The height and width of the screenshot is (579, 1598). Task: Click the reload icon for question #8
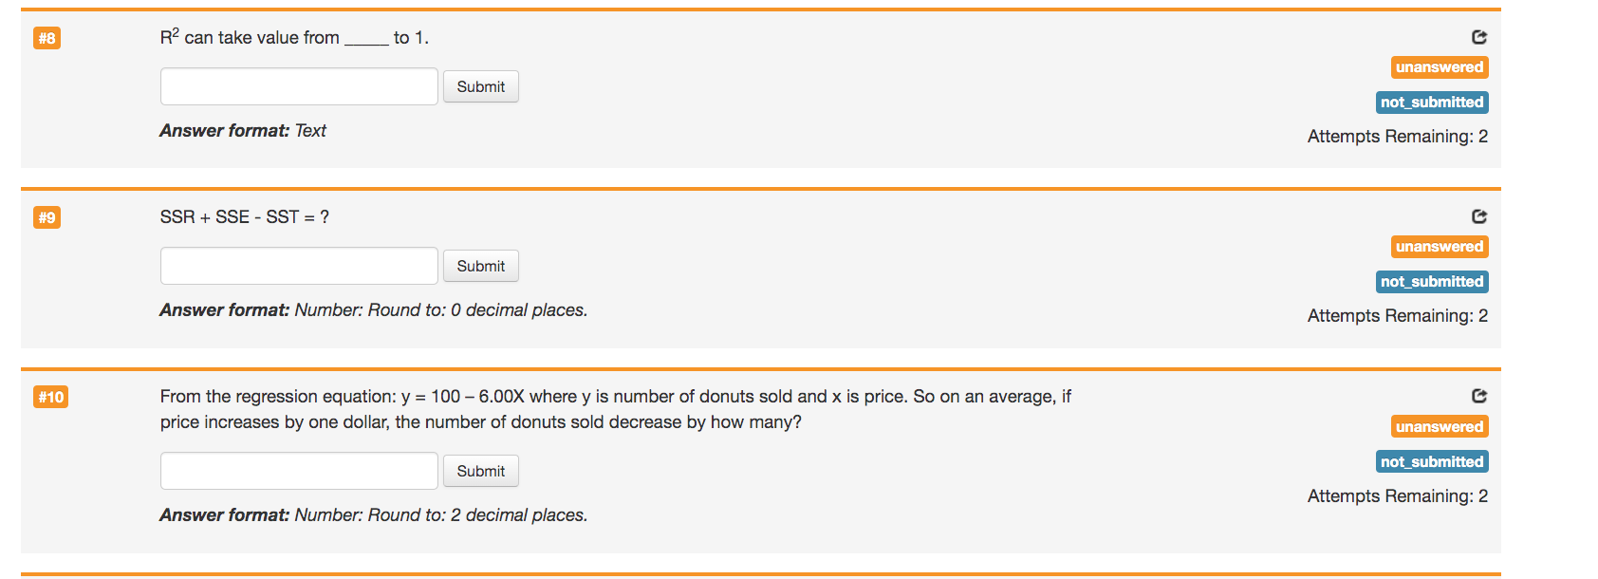[x=1478, y=37]
